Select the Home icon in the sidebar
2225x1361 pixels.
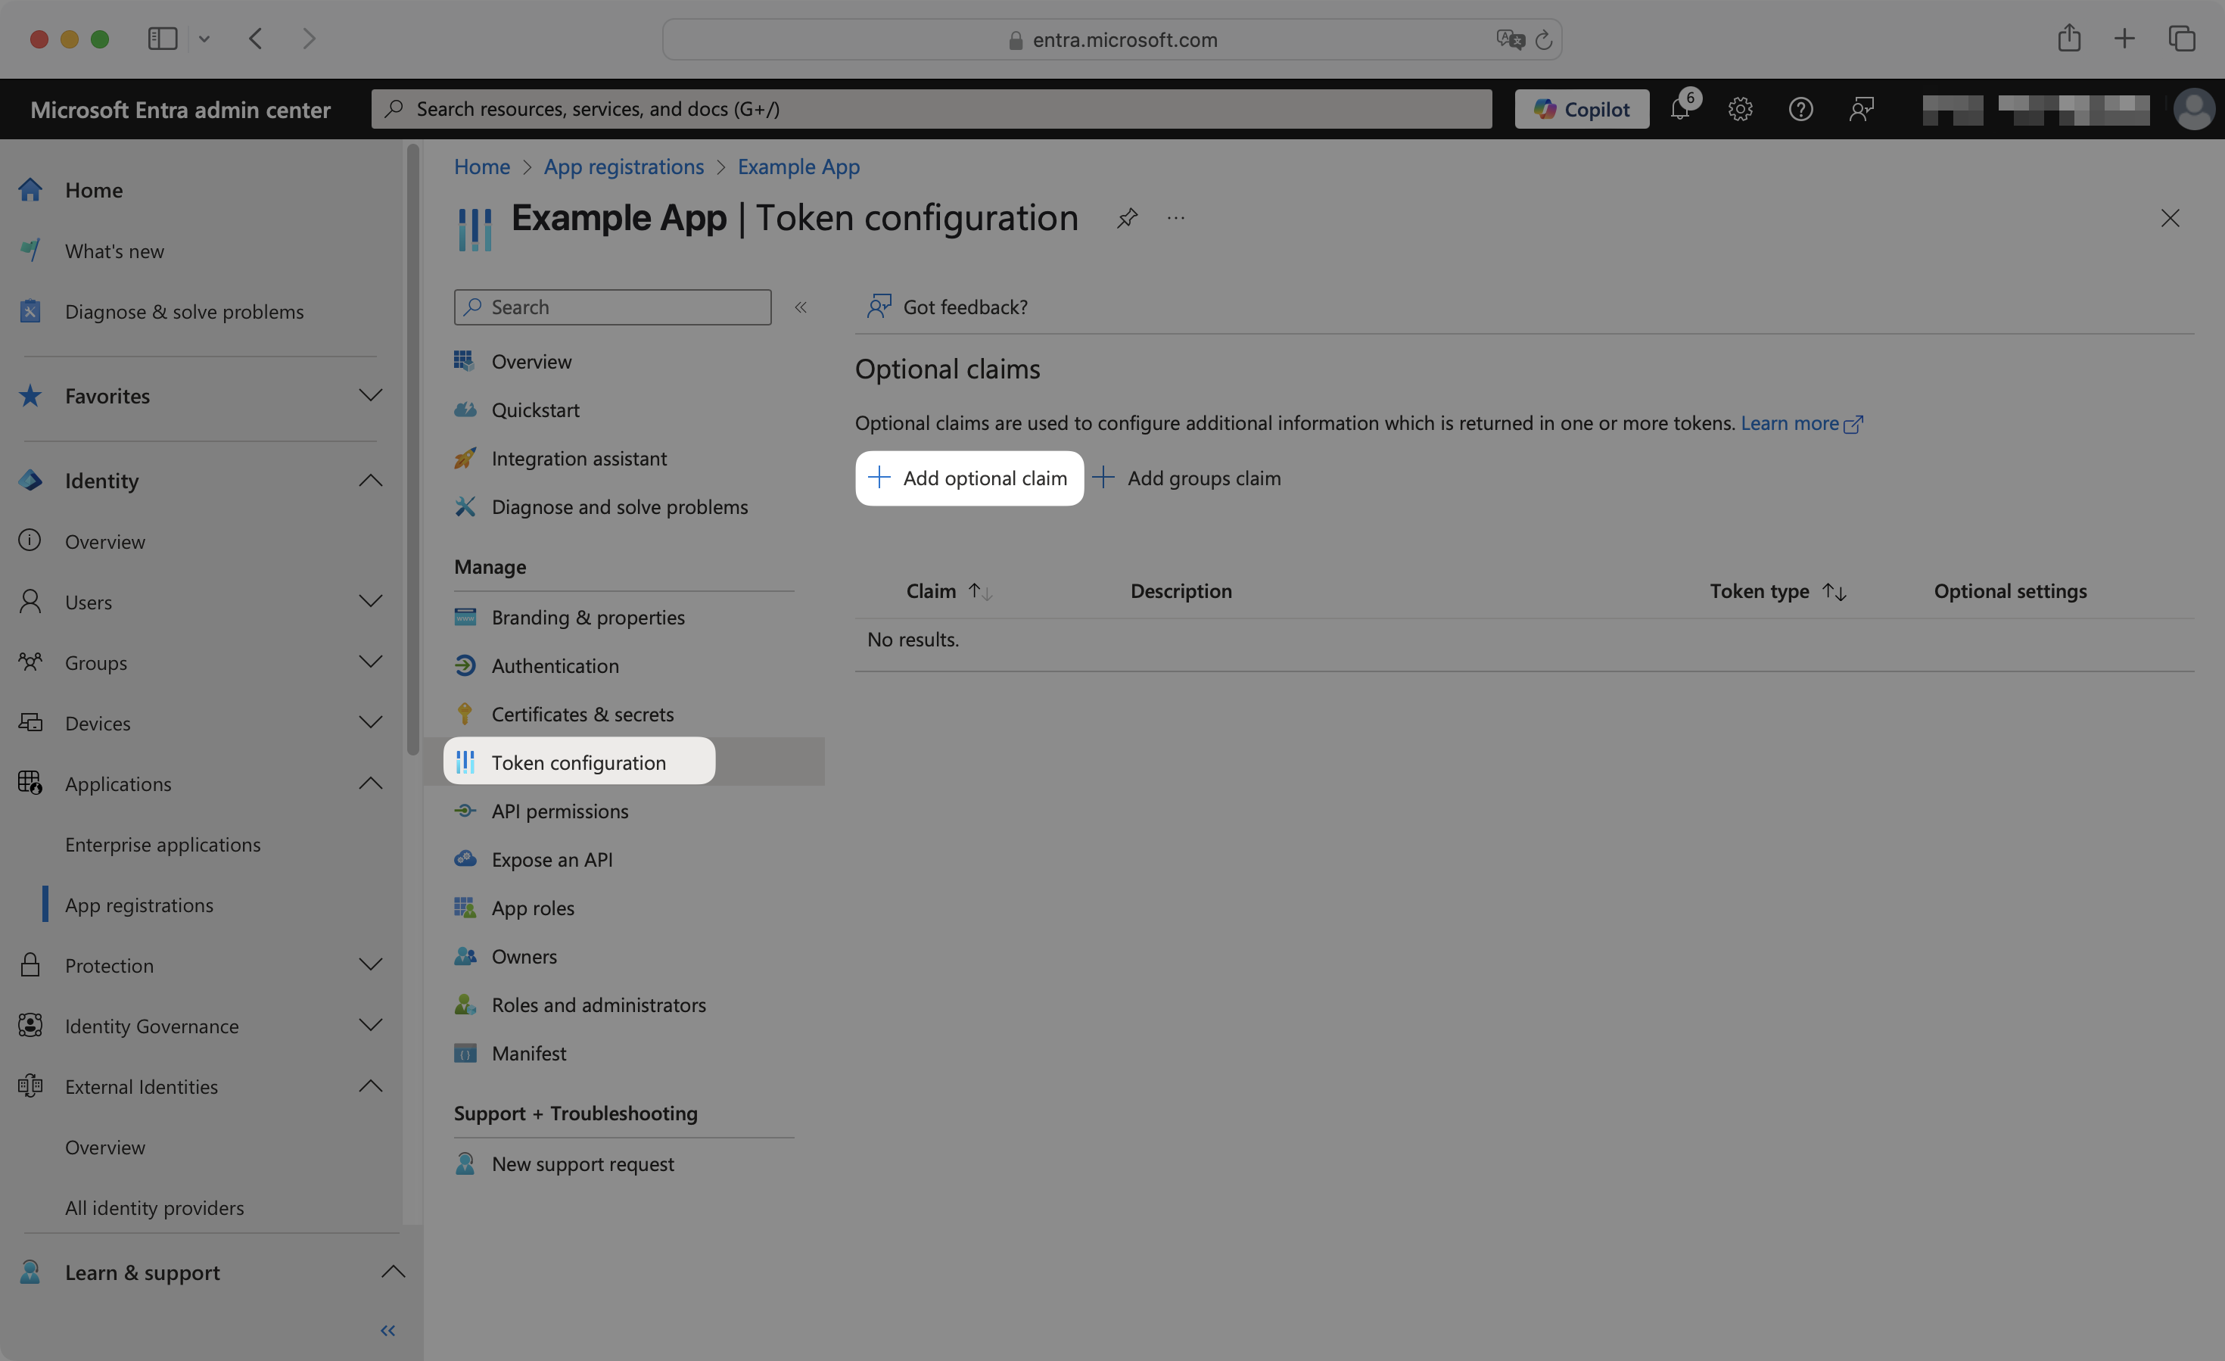30,190
